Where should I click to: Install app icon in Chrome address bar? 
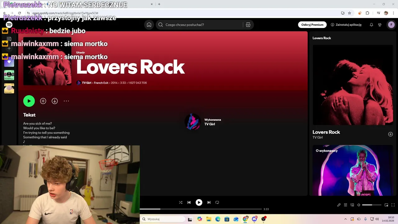(x=343, y=13)
